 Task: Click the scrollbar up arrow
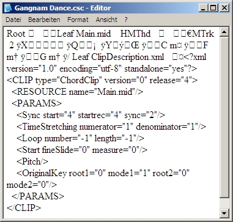224,32
